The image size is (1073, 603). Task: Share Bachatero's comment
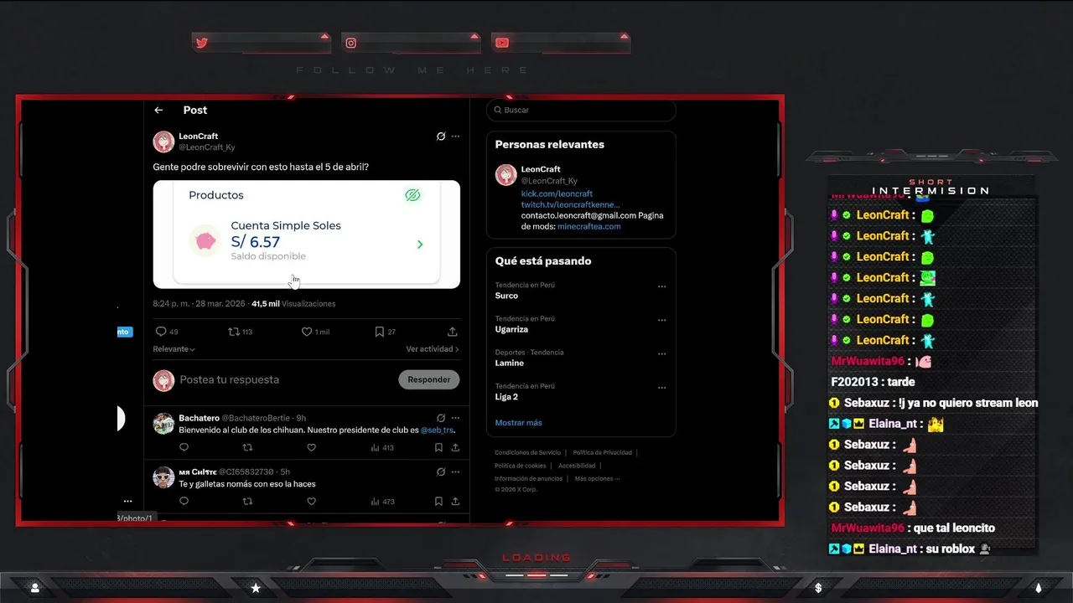[455, 448]
